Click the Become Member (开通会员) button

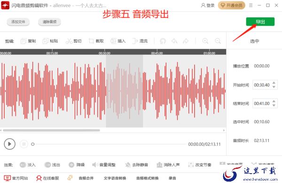pyautogui.click(x=231, y=5)
